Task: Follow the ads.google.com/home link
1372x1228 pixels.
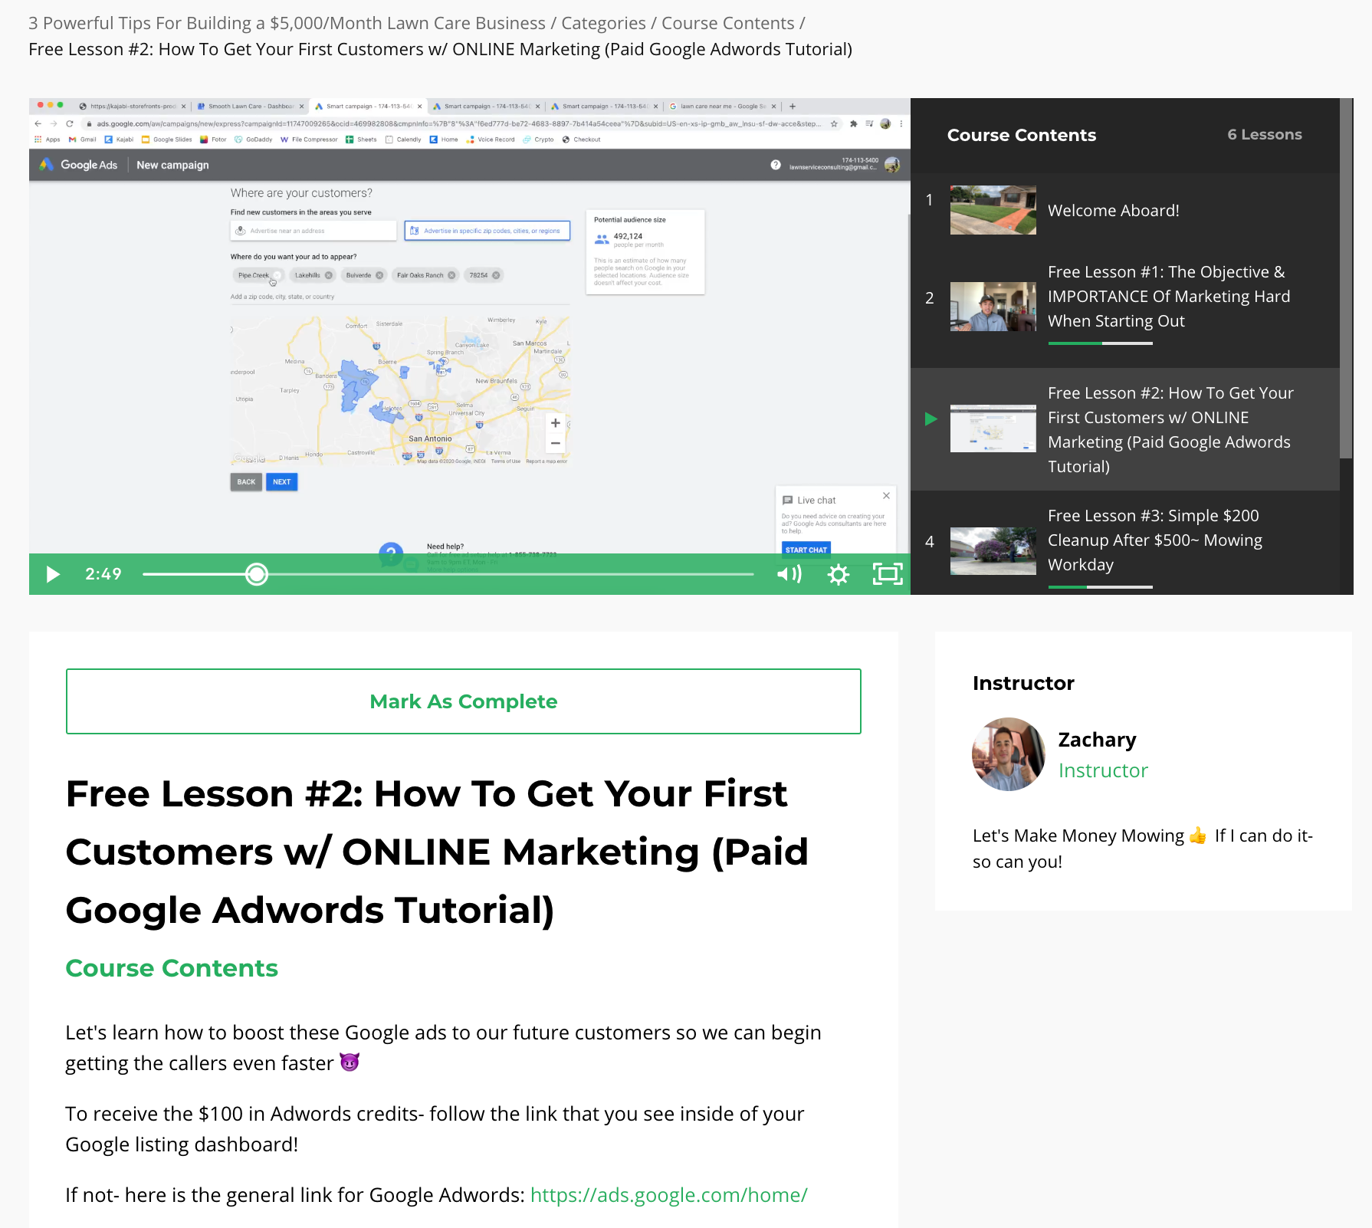Action: coord(669,1195)
